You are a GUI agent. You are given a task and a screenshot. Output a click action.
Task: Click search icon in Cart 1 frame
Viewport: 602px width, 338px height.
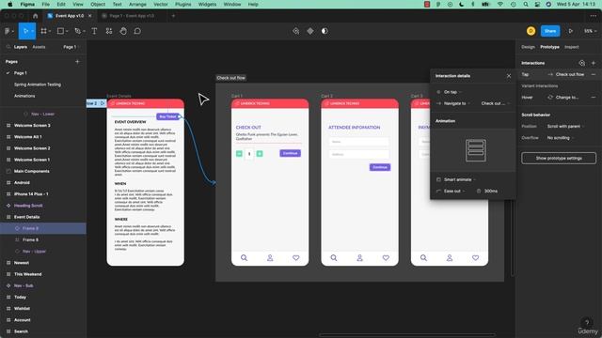tap(244, 258)
